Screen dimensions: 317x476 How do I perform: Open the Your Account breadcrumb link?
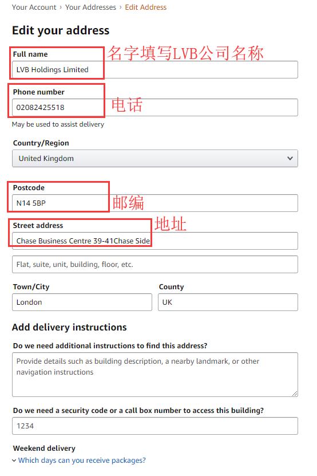click(34, 7)
